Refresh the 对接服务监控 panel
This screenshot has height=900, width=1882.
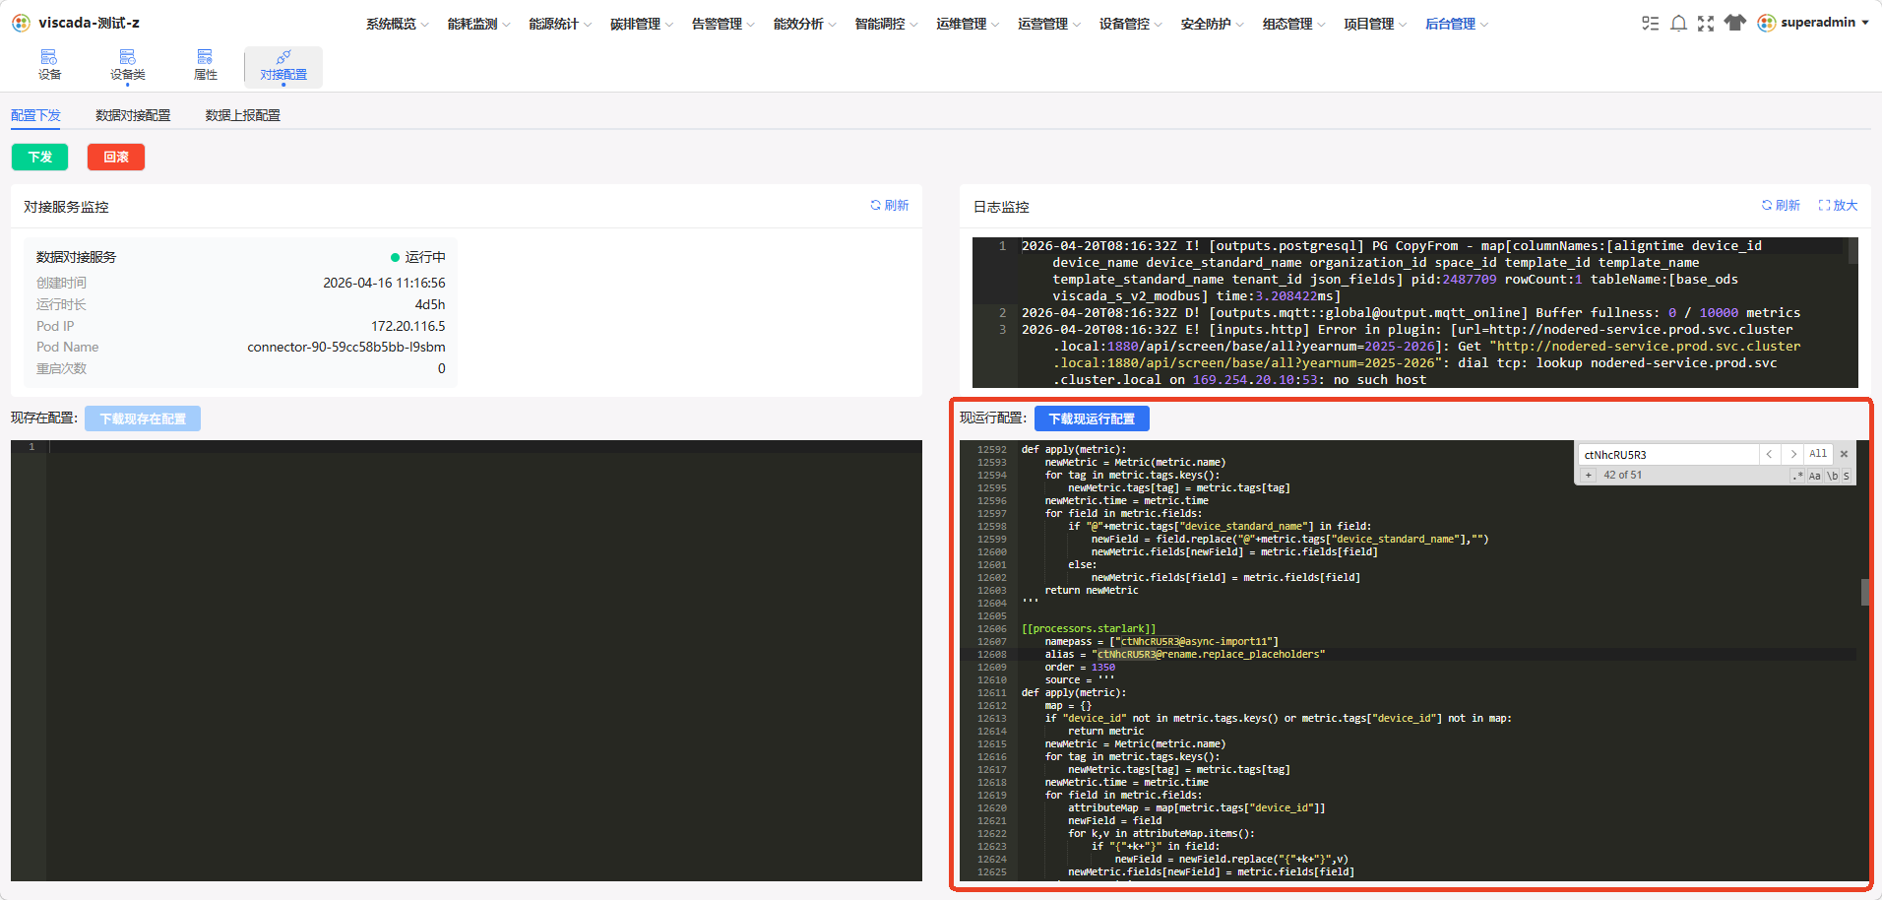890,205
